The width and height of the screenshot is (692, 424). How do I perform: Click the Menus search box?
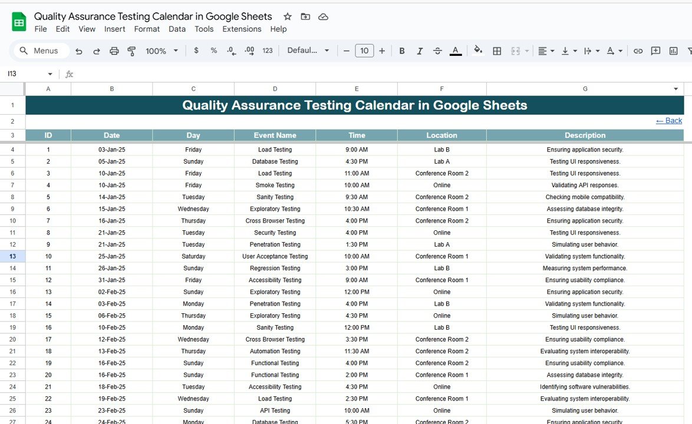[41, 51]
